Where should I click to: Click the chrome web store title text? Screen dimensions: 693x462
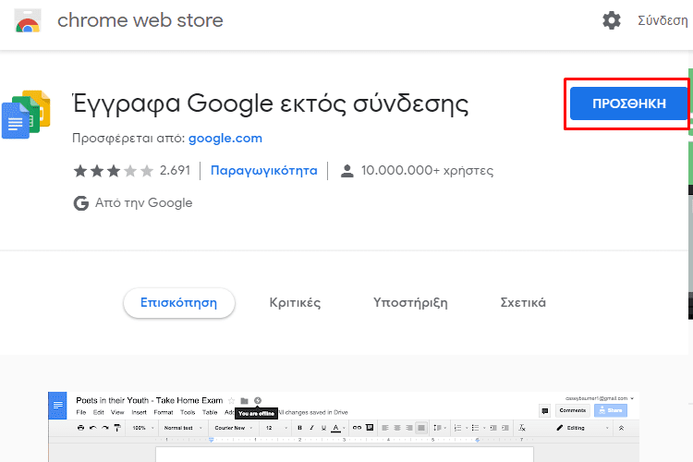140,20
